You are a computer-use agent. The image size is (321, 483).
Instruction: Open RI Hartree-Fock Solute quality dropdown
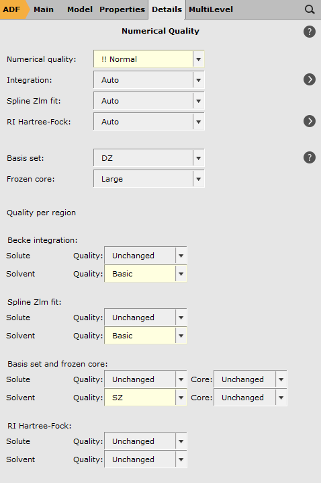click(x=146, y=441)
